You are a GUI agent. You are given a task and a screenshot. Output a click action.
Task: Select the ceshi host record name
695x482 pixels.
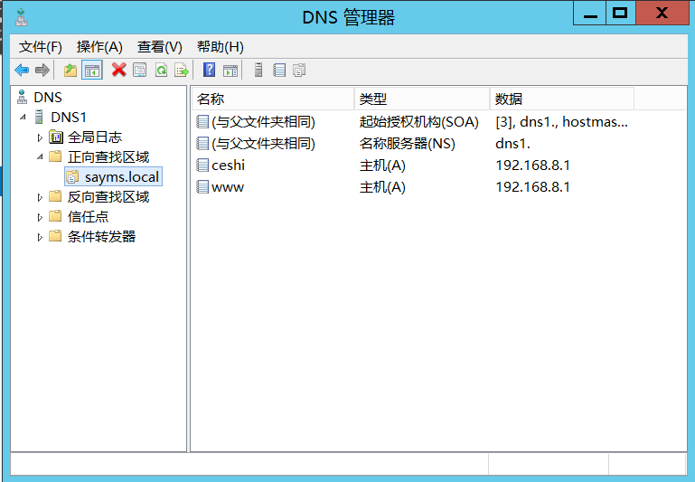(229, 165)
